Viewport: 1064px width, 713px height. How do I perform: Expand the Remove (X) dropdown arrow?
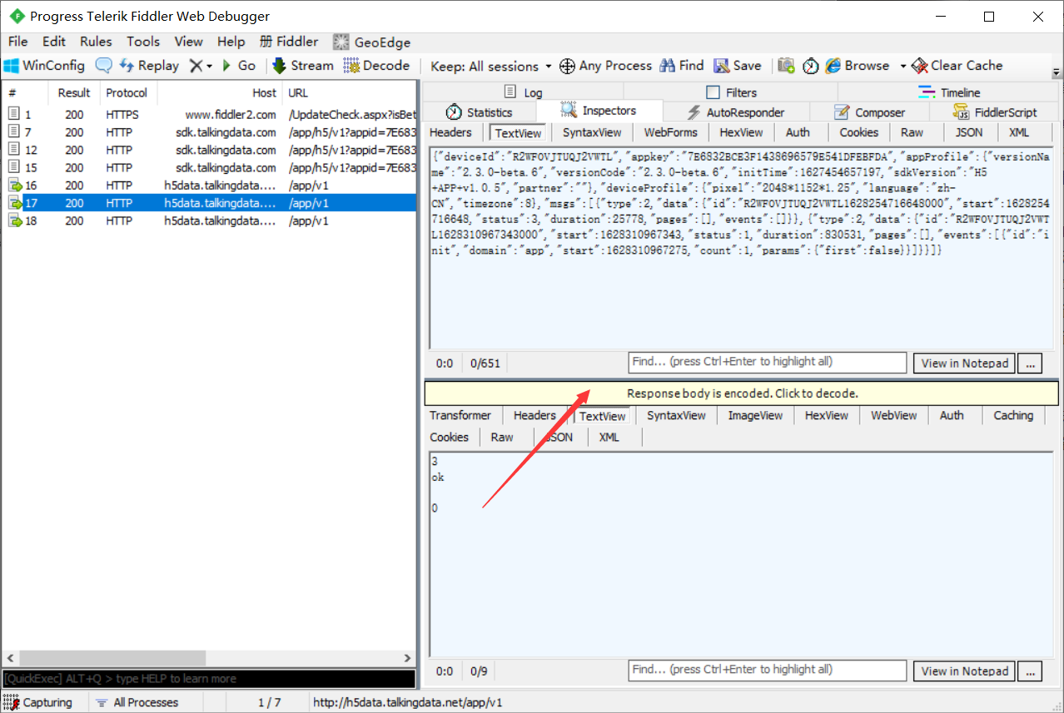point(209,67)
